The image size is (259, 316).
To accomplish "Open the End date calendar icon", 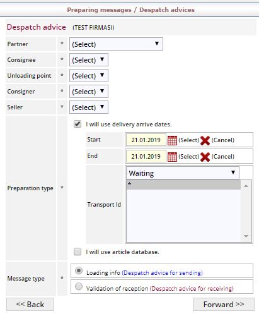I will [172, 157].
